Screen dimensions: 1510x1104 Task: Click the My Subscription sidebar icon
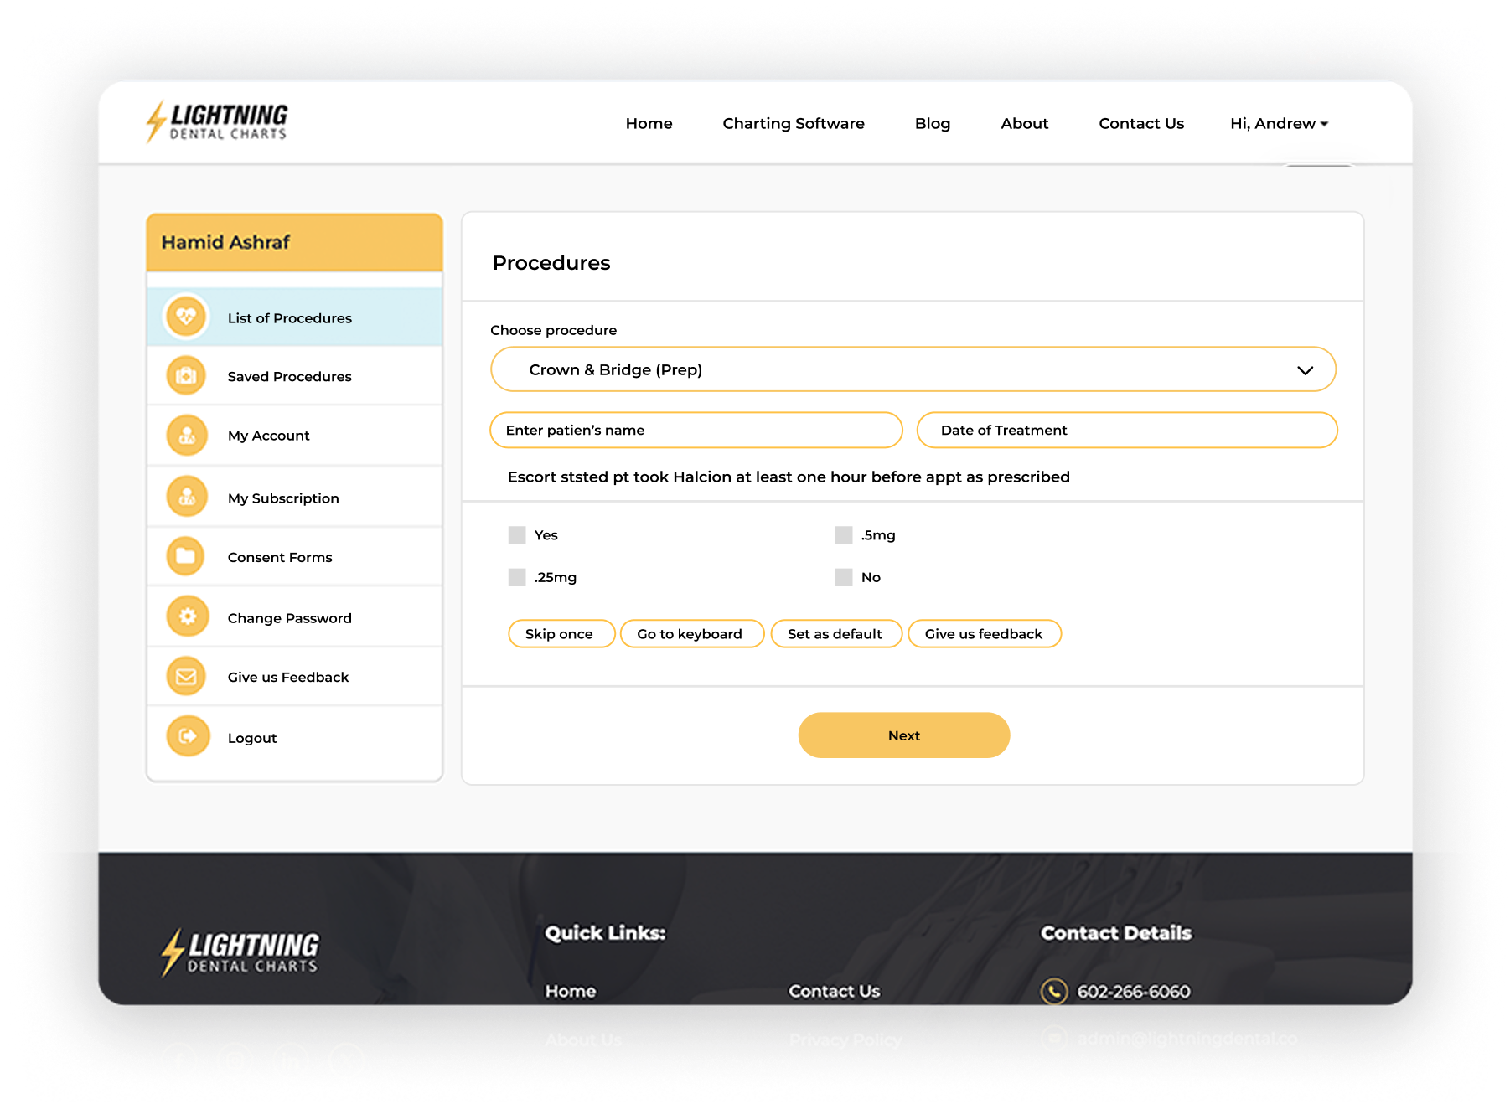coord(186,498)
